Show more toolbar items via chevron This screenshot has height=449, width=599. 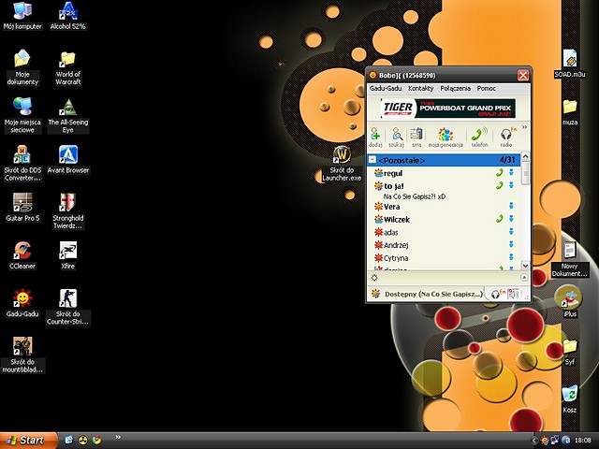tap(524, 127)
